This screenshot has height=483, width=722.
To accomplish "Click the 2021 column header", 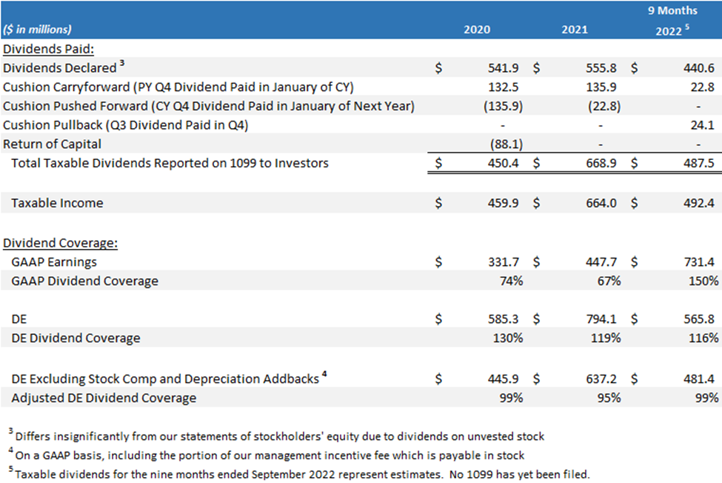I will pos(575,30).
